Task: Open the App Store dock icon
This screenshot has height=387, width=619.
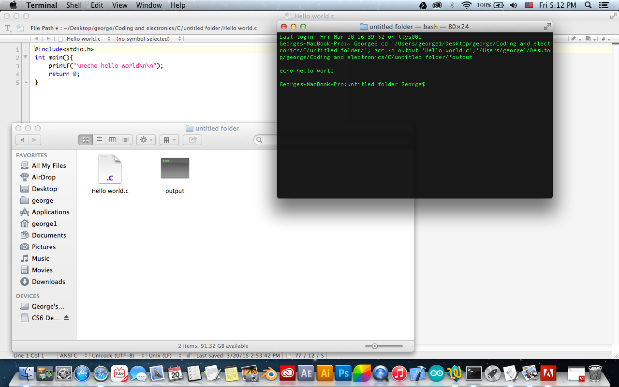Action: tap(82, 373)
